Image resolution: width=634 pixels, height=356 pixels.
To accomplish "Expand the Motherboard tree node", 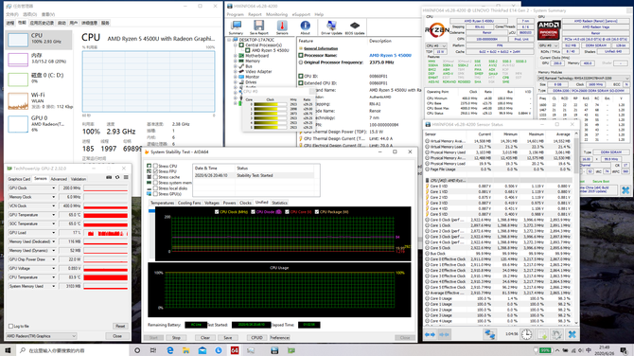I will [236, 56].
